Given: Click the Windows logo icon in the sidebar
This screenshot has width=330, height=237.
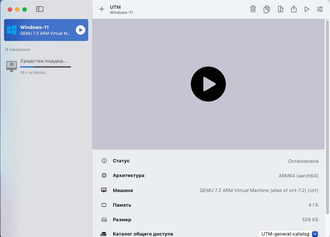Looking at the screenshot, I should 12,30.
